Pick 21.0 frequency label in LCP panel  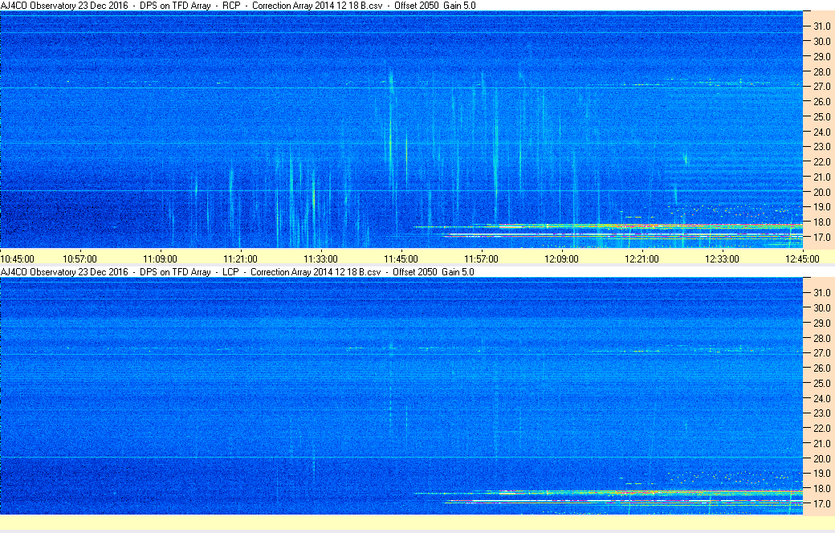[x=821, y=444]
